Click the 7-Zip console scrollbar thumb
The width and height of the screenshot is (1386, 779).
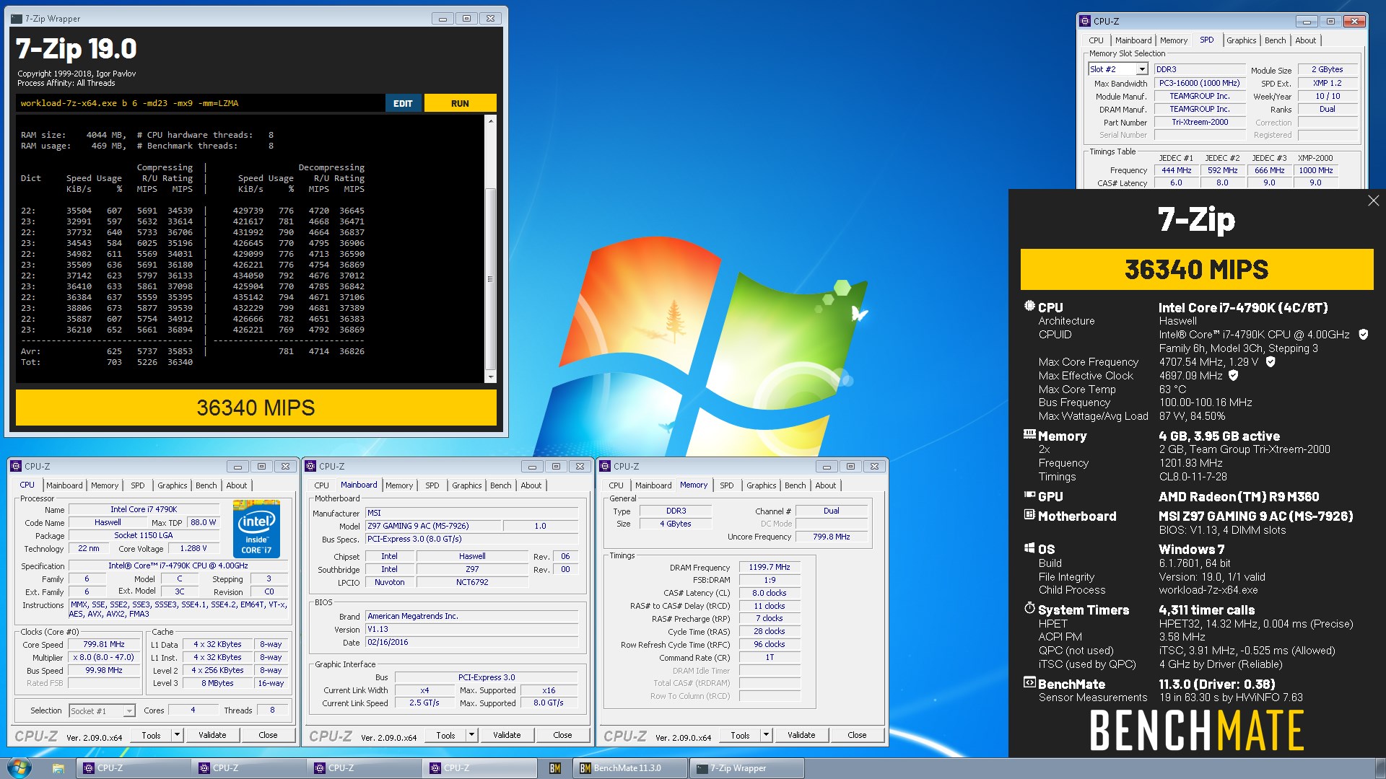coord(490,279)
